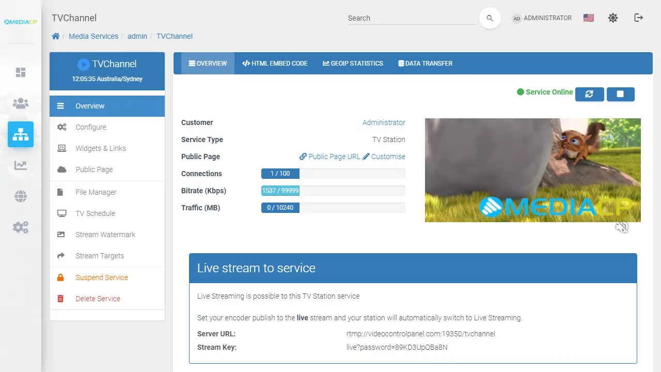Viewport: 661px width, 372px height.
Task: Switch to the Data Transfer tab
Action: tap(425, 64)
